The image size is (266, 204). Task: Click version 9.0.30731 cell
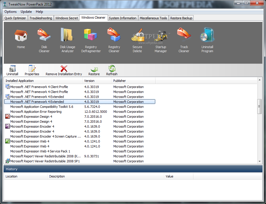click(x=92, y=156)
